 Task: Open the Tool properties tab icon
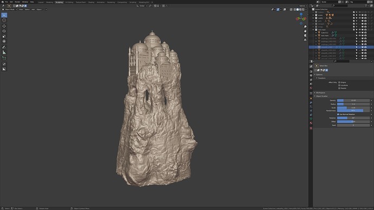point(311,67)
